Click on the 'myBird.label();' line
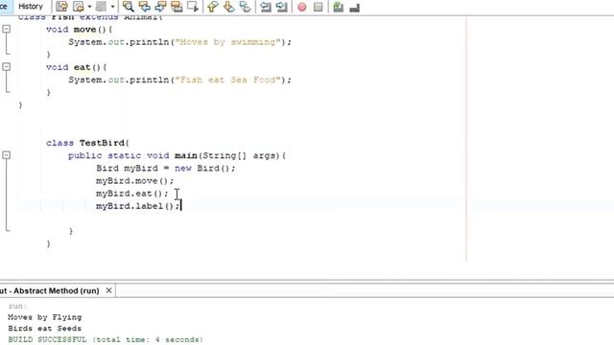 tap(137, 206)
